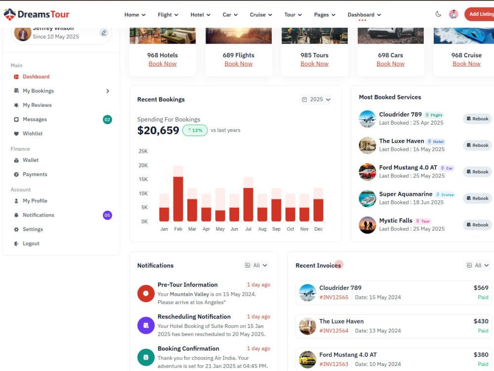Rebook Mystic Falls

478,225
